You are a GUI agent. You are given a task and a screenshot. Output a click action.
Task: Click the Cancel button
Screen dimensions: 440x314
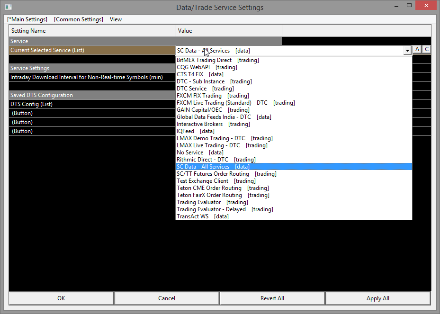coord(167,298)
